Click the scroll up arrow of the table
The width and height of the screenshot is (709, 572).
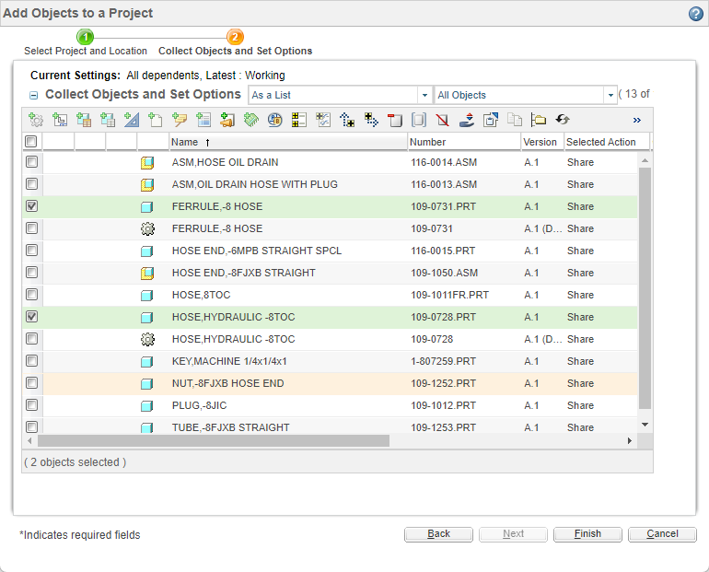click(x=645, y=160)
